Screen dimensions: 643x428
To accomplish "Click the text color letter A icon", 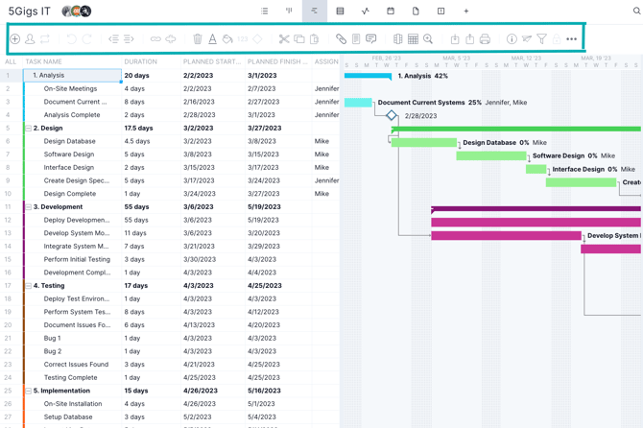I will [212, 39].
